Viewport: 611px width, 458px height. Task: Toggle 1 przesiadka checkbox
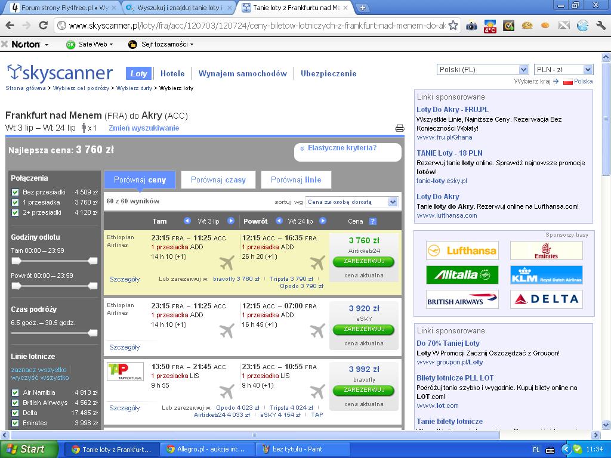click(x=15, y=202)
